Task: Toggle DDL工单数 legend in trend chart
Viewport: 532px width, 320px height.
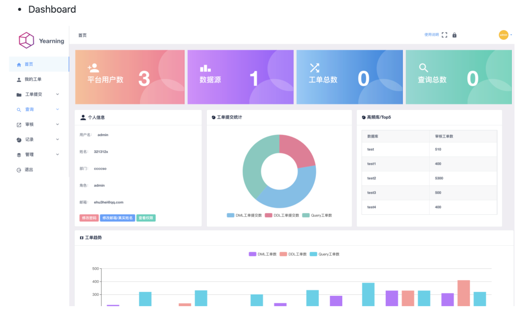Action: (293, 254)
